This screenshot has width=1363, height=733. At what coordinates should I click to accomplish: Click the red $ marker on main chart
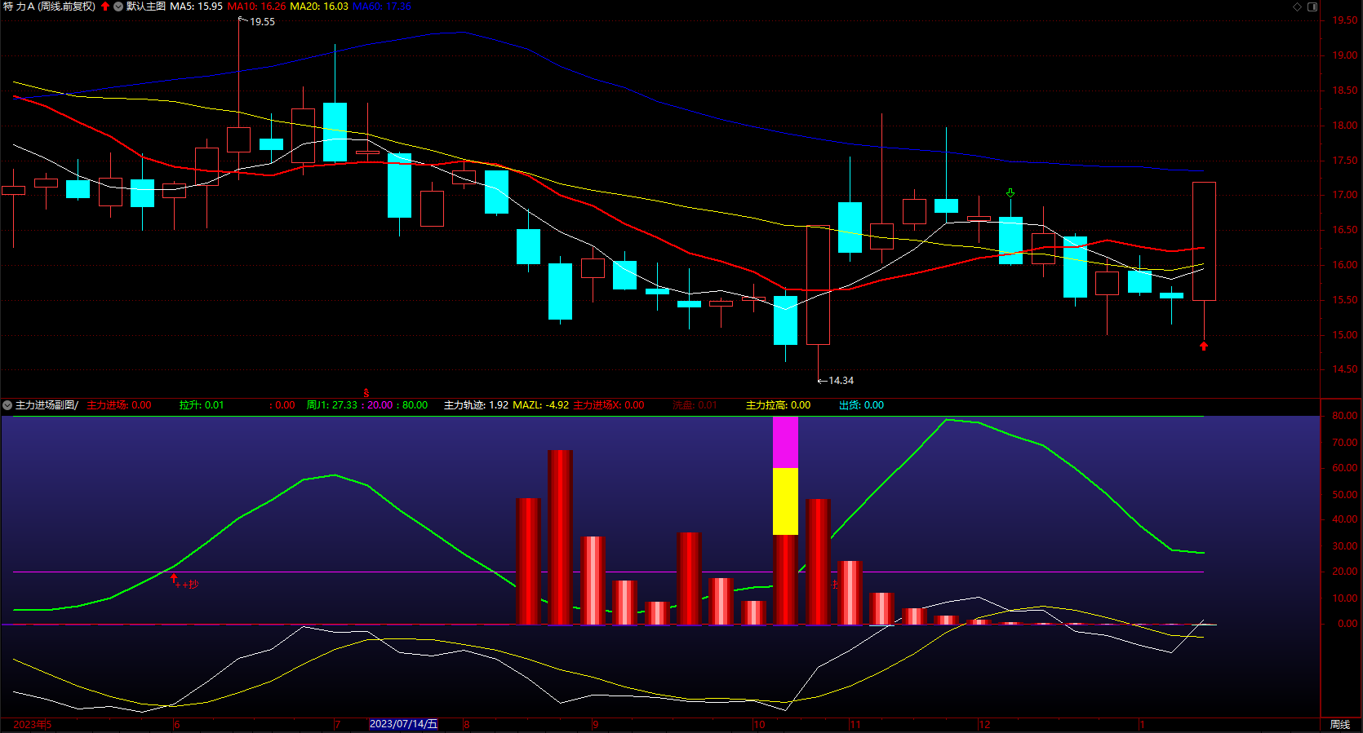(366, 393)
